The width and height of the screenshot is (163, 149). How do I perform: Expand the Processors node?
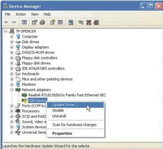12,111
